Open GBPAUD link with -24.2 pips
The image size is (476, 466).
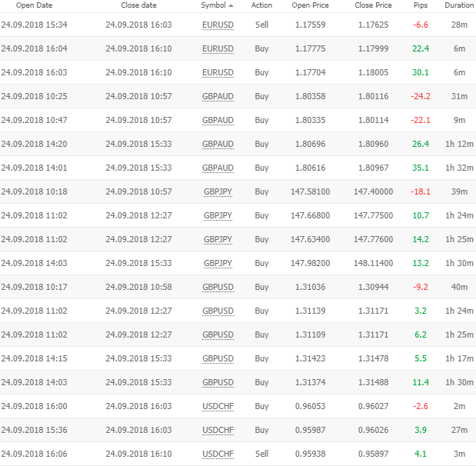tap(218, 96)
